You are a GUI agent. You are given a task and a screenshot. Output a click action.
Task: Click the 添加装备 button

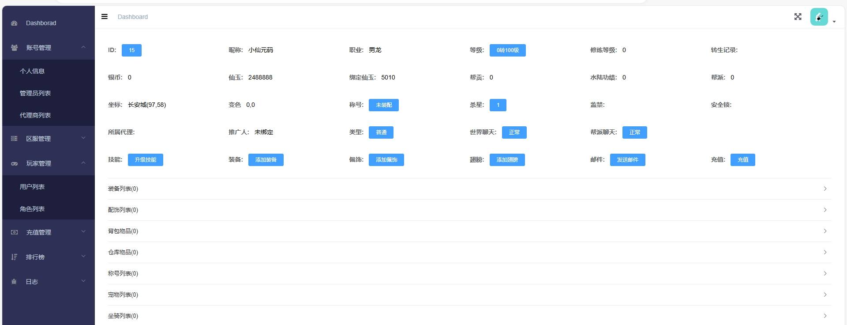click(266, 160)
